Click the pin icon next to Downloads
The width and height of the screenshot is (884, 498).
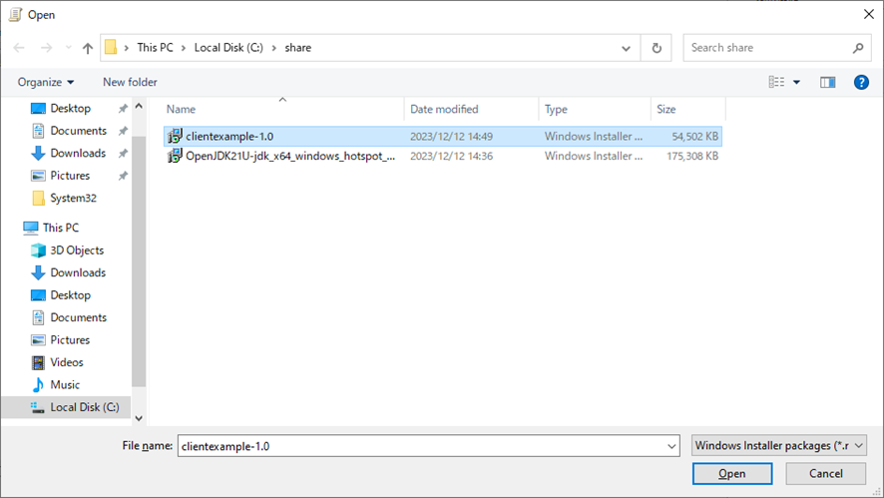pos(123,154)
